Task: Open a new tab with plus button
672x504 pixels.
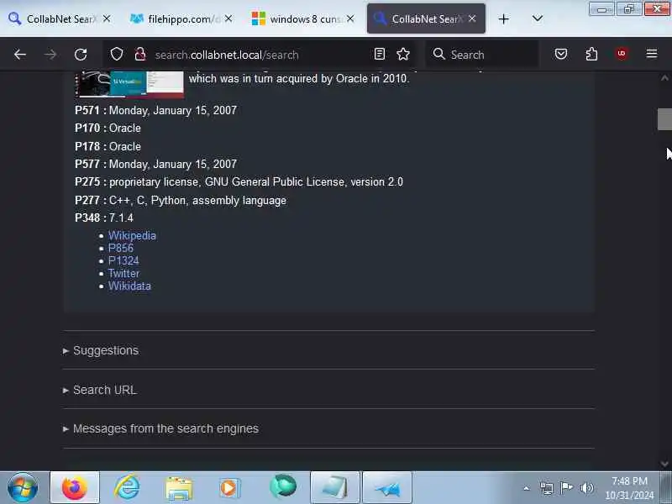Action: tap(503, 18)
